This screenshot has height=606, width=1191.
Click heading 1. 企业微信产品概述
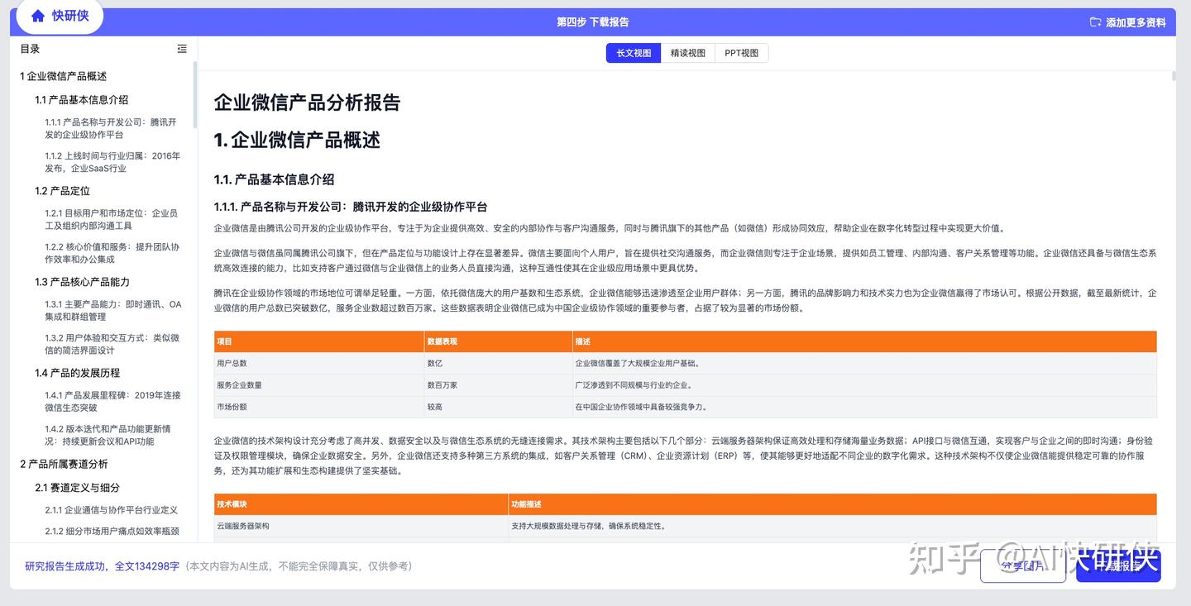coord(297,141)
